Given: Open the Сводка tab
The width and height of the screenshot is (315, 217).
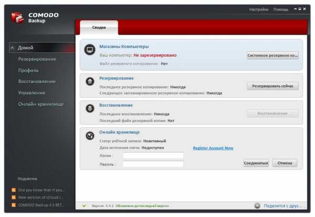Looking at the screenshot, I should (x=99, y=27).
